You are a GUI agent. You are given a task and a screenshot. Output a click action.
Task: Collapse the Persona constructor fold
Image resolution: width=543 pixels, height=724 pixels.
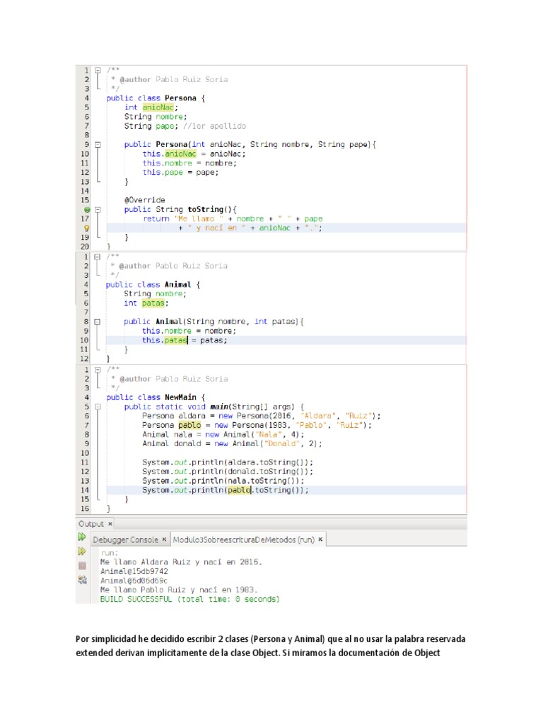[x=98, y=145]
